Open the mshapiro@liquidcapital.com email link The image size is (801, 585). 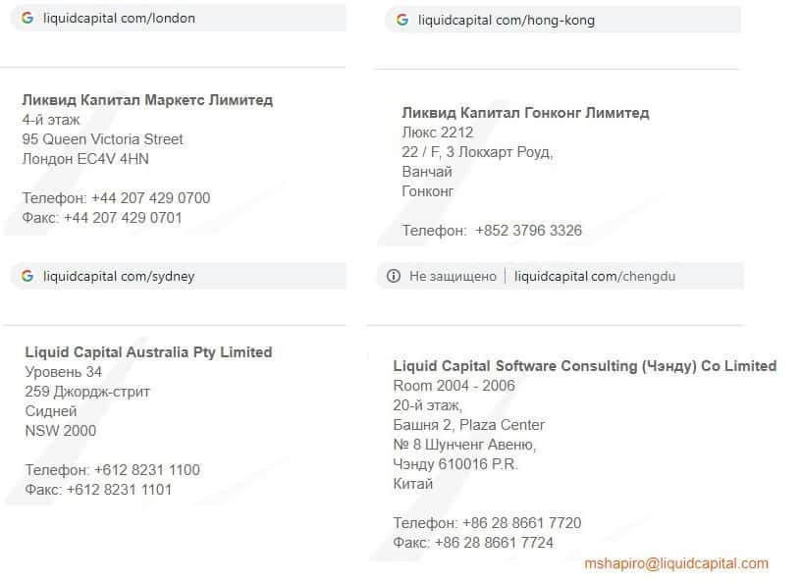[x=676, y=563]
